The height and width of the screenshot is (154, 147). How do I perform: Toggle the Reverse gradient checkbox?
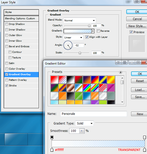pyautogui.click(x=98, y=31)
